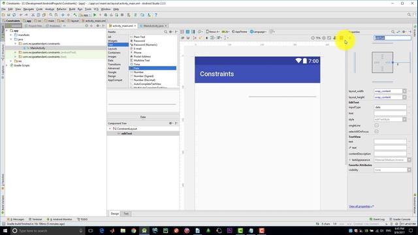This screenshot has height=235, width=418.
Task: Search properties with the magnifier icon
Action: pyautogui.click(x=393, y=32)
